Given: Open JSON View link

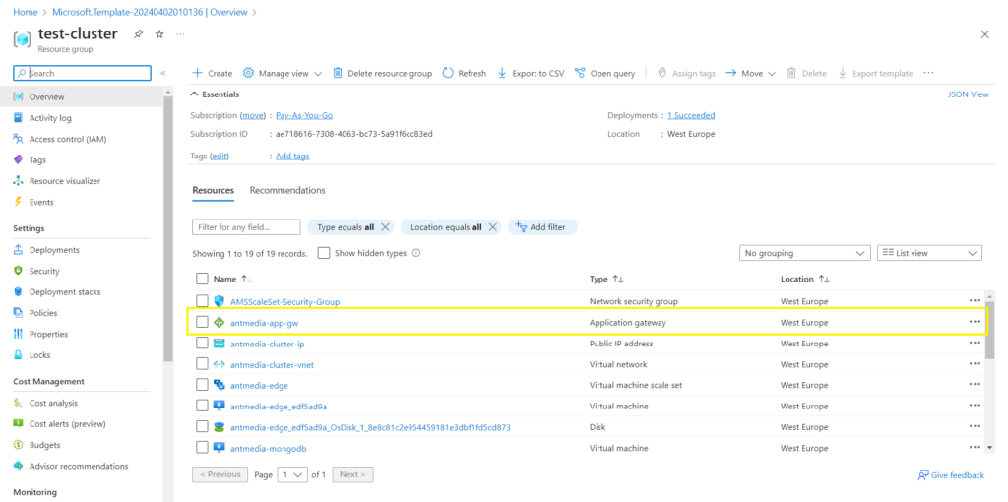Looking at the screenshot, I should pos(969,94).
